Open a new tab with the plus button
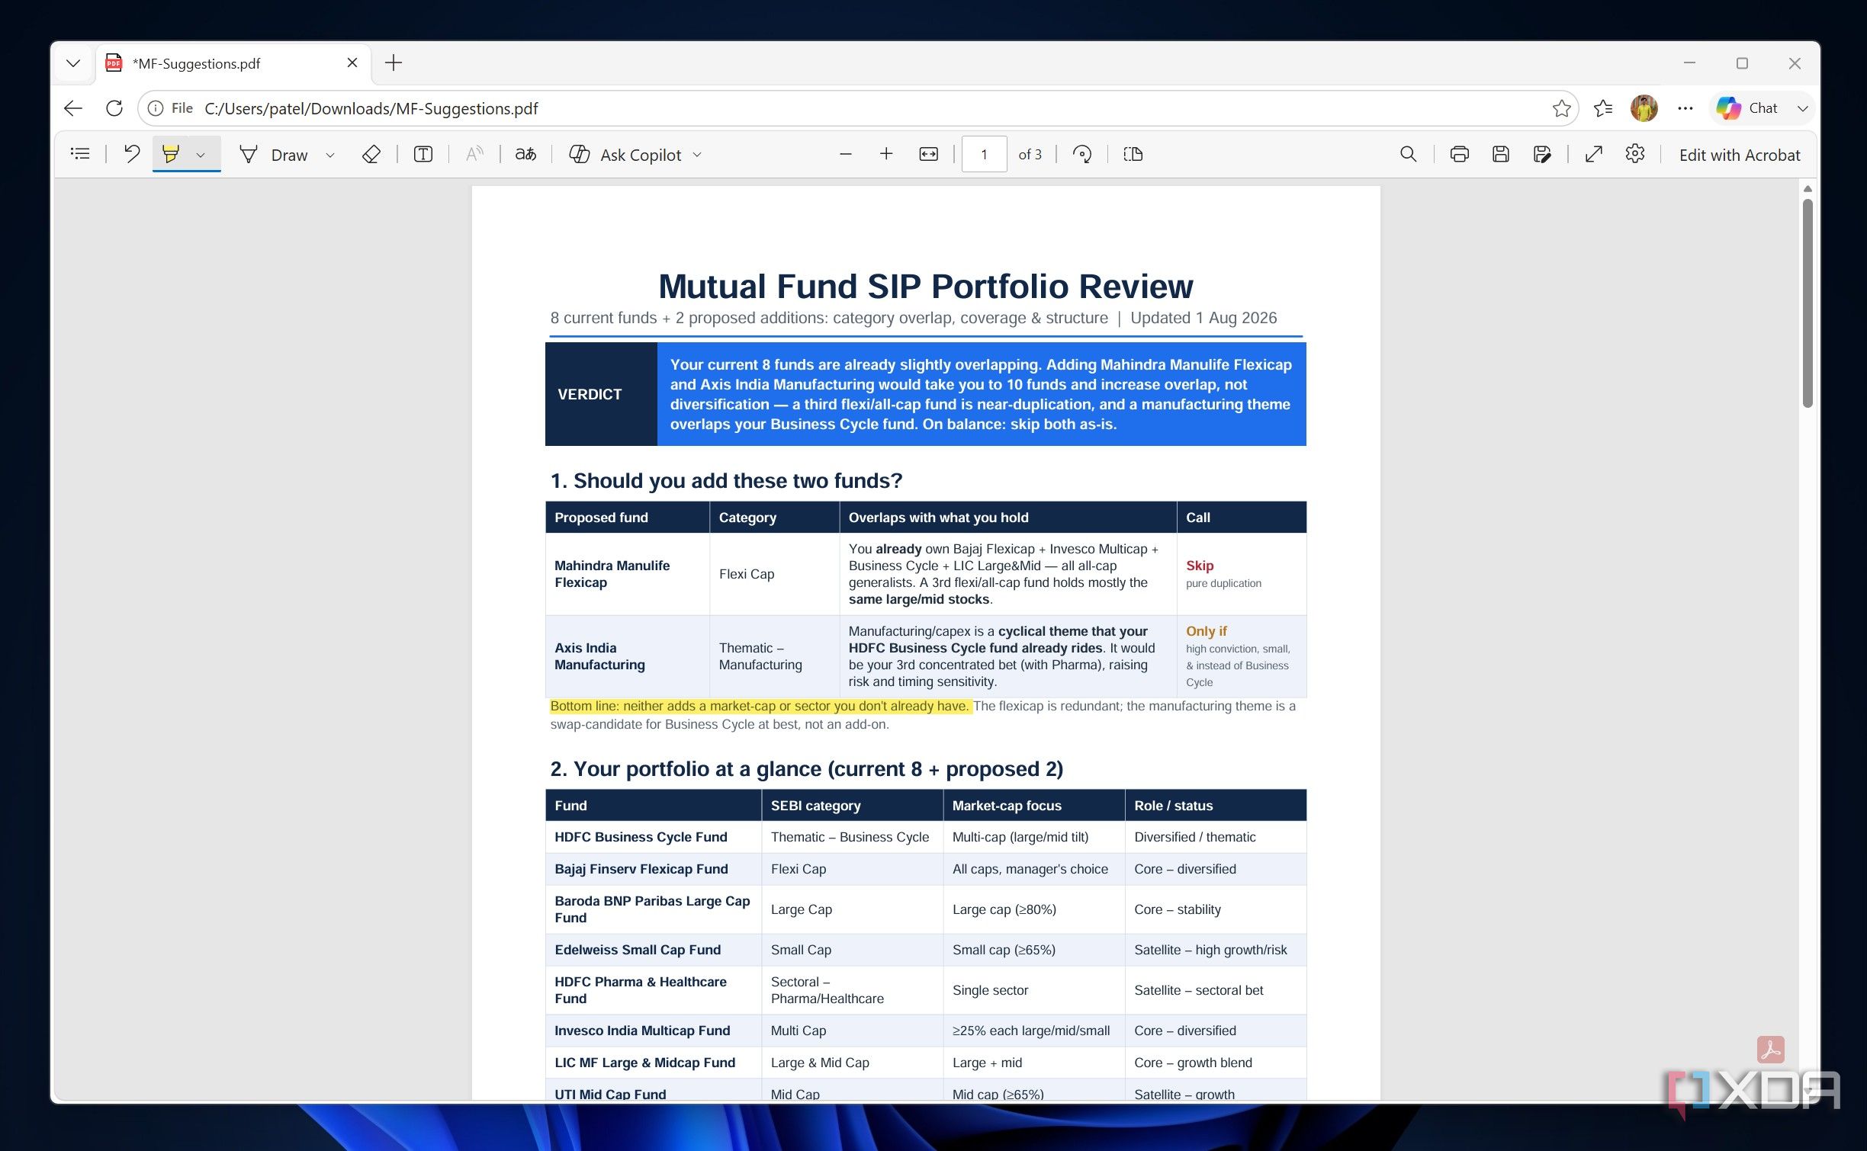The image size is (1867, 1151). (394, 63)
